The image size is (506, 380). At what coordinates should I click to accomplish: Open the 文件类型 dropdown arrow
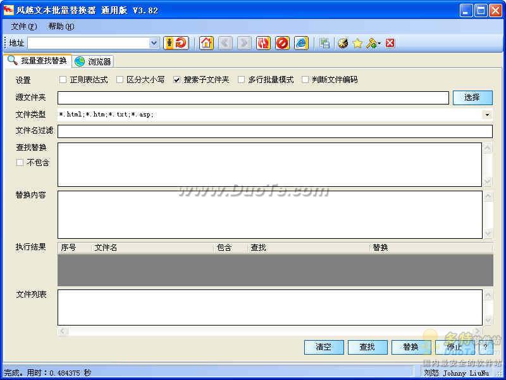pos(487,115)
